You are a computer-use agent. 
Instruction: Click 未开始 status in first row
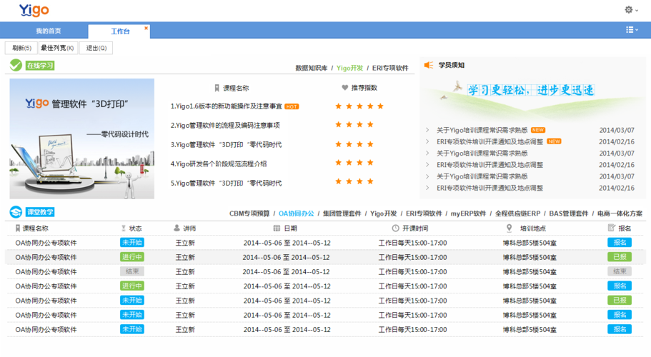pos(132,243)
